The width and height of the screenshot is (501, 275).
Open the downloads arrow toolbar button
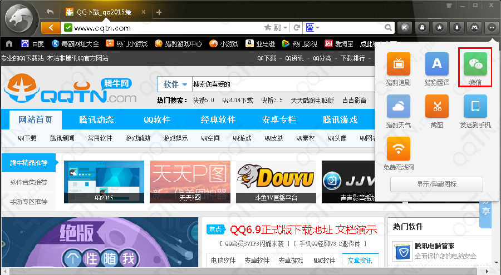click(x=457, y=27)
